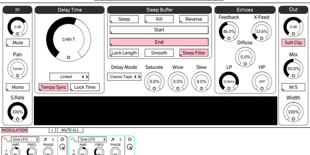
Task: Toggle the music note sync icon in the cyan LFO
Action: tap(113, 139)
